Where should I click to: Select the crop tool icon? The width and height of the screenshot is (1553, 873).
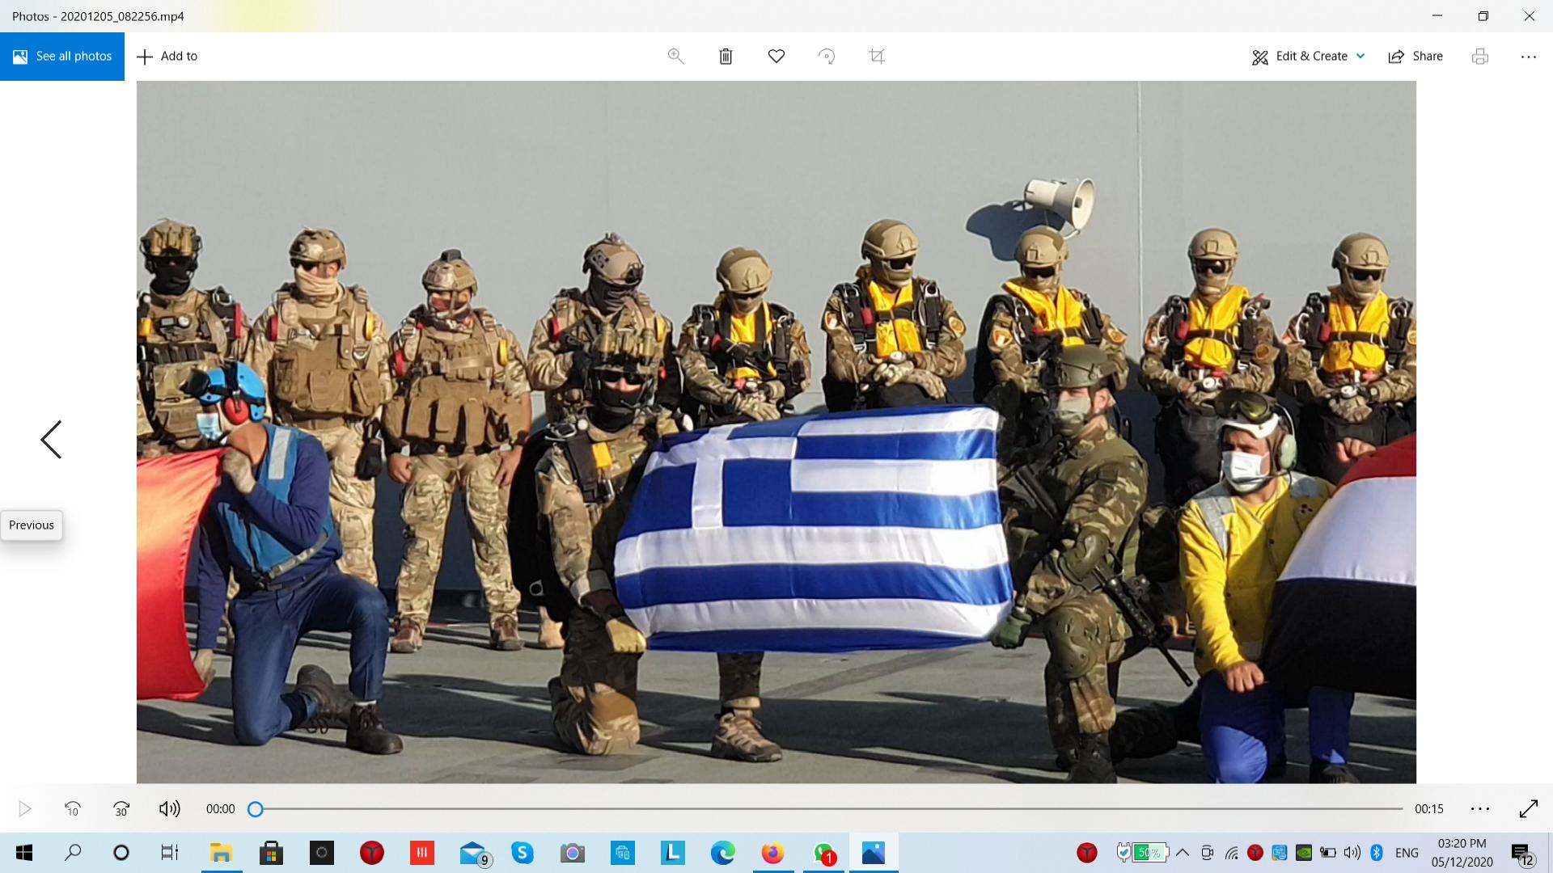click(877, 56)
